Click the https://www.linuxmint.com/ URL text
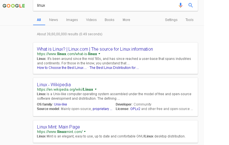Image resolution: width=229 pixels, height=145 pixels. coord(60,132)
